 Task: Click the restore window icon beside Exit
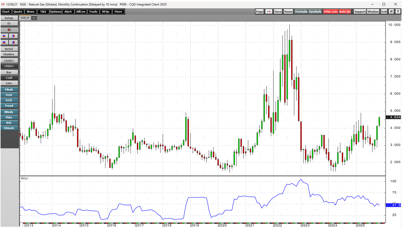click(x=391, y=11)
